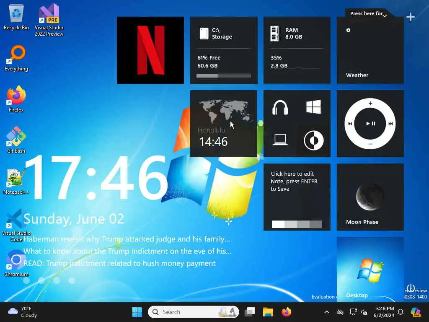Click the storage usage bar in the C:\ tile
This screenshot has width=429, height=322.
(x=224, y=75)
